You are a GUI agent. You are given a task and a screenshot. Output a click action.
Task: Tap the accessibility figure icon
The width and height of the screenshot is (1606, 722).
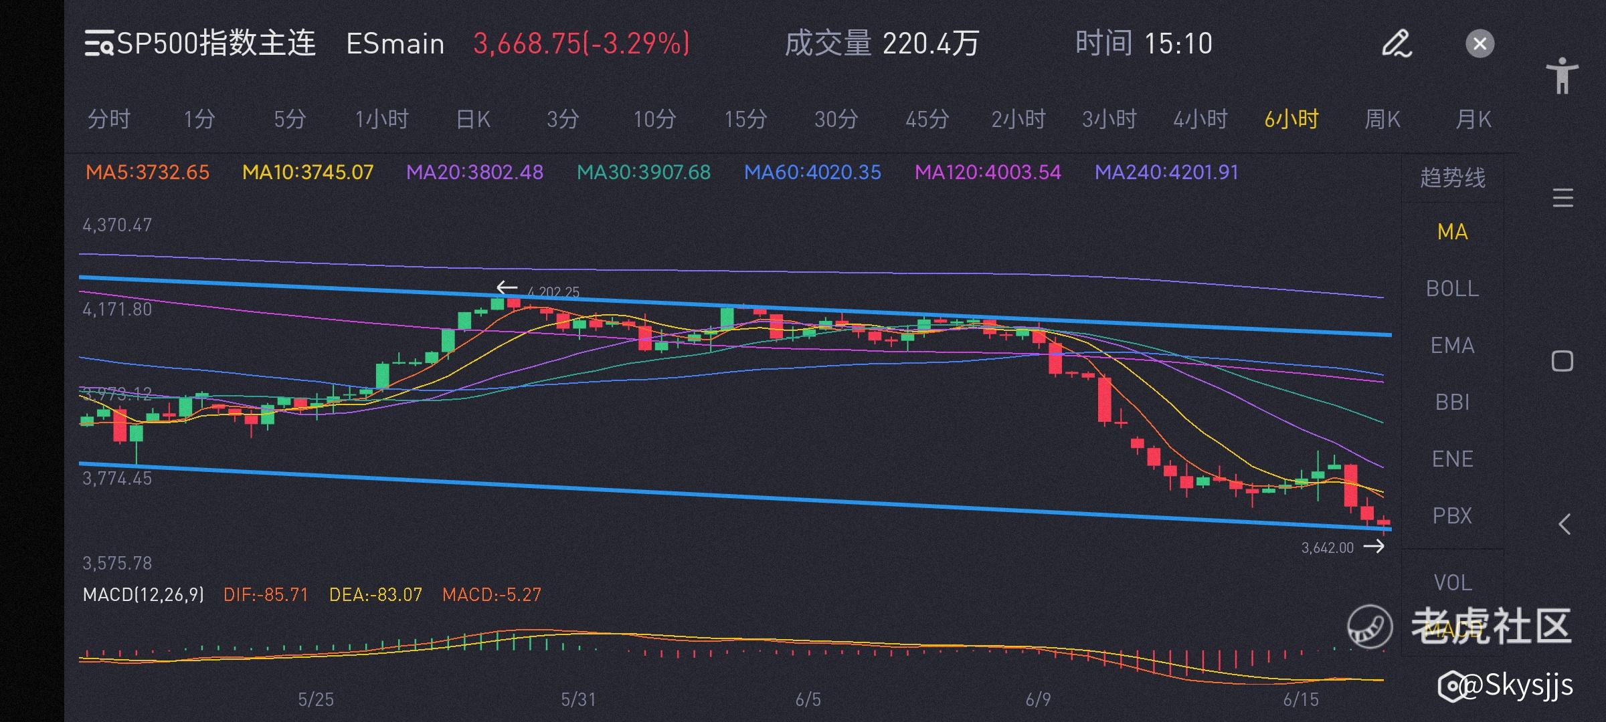pos(1563,76)
